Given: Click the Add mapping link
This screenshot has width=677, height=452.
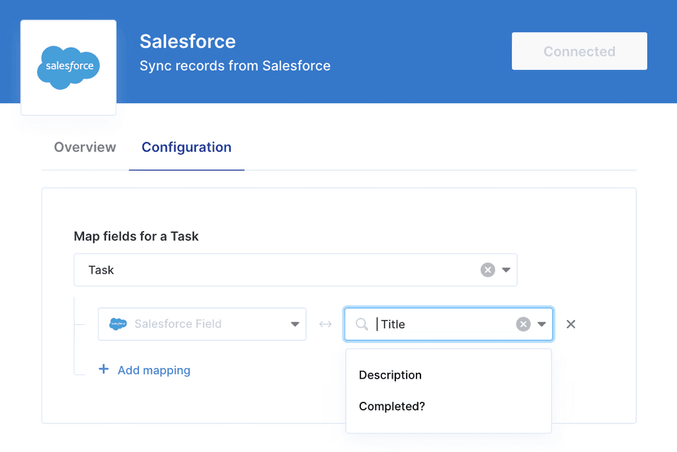Looking at the screenshot, I should tap(153, 370).
